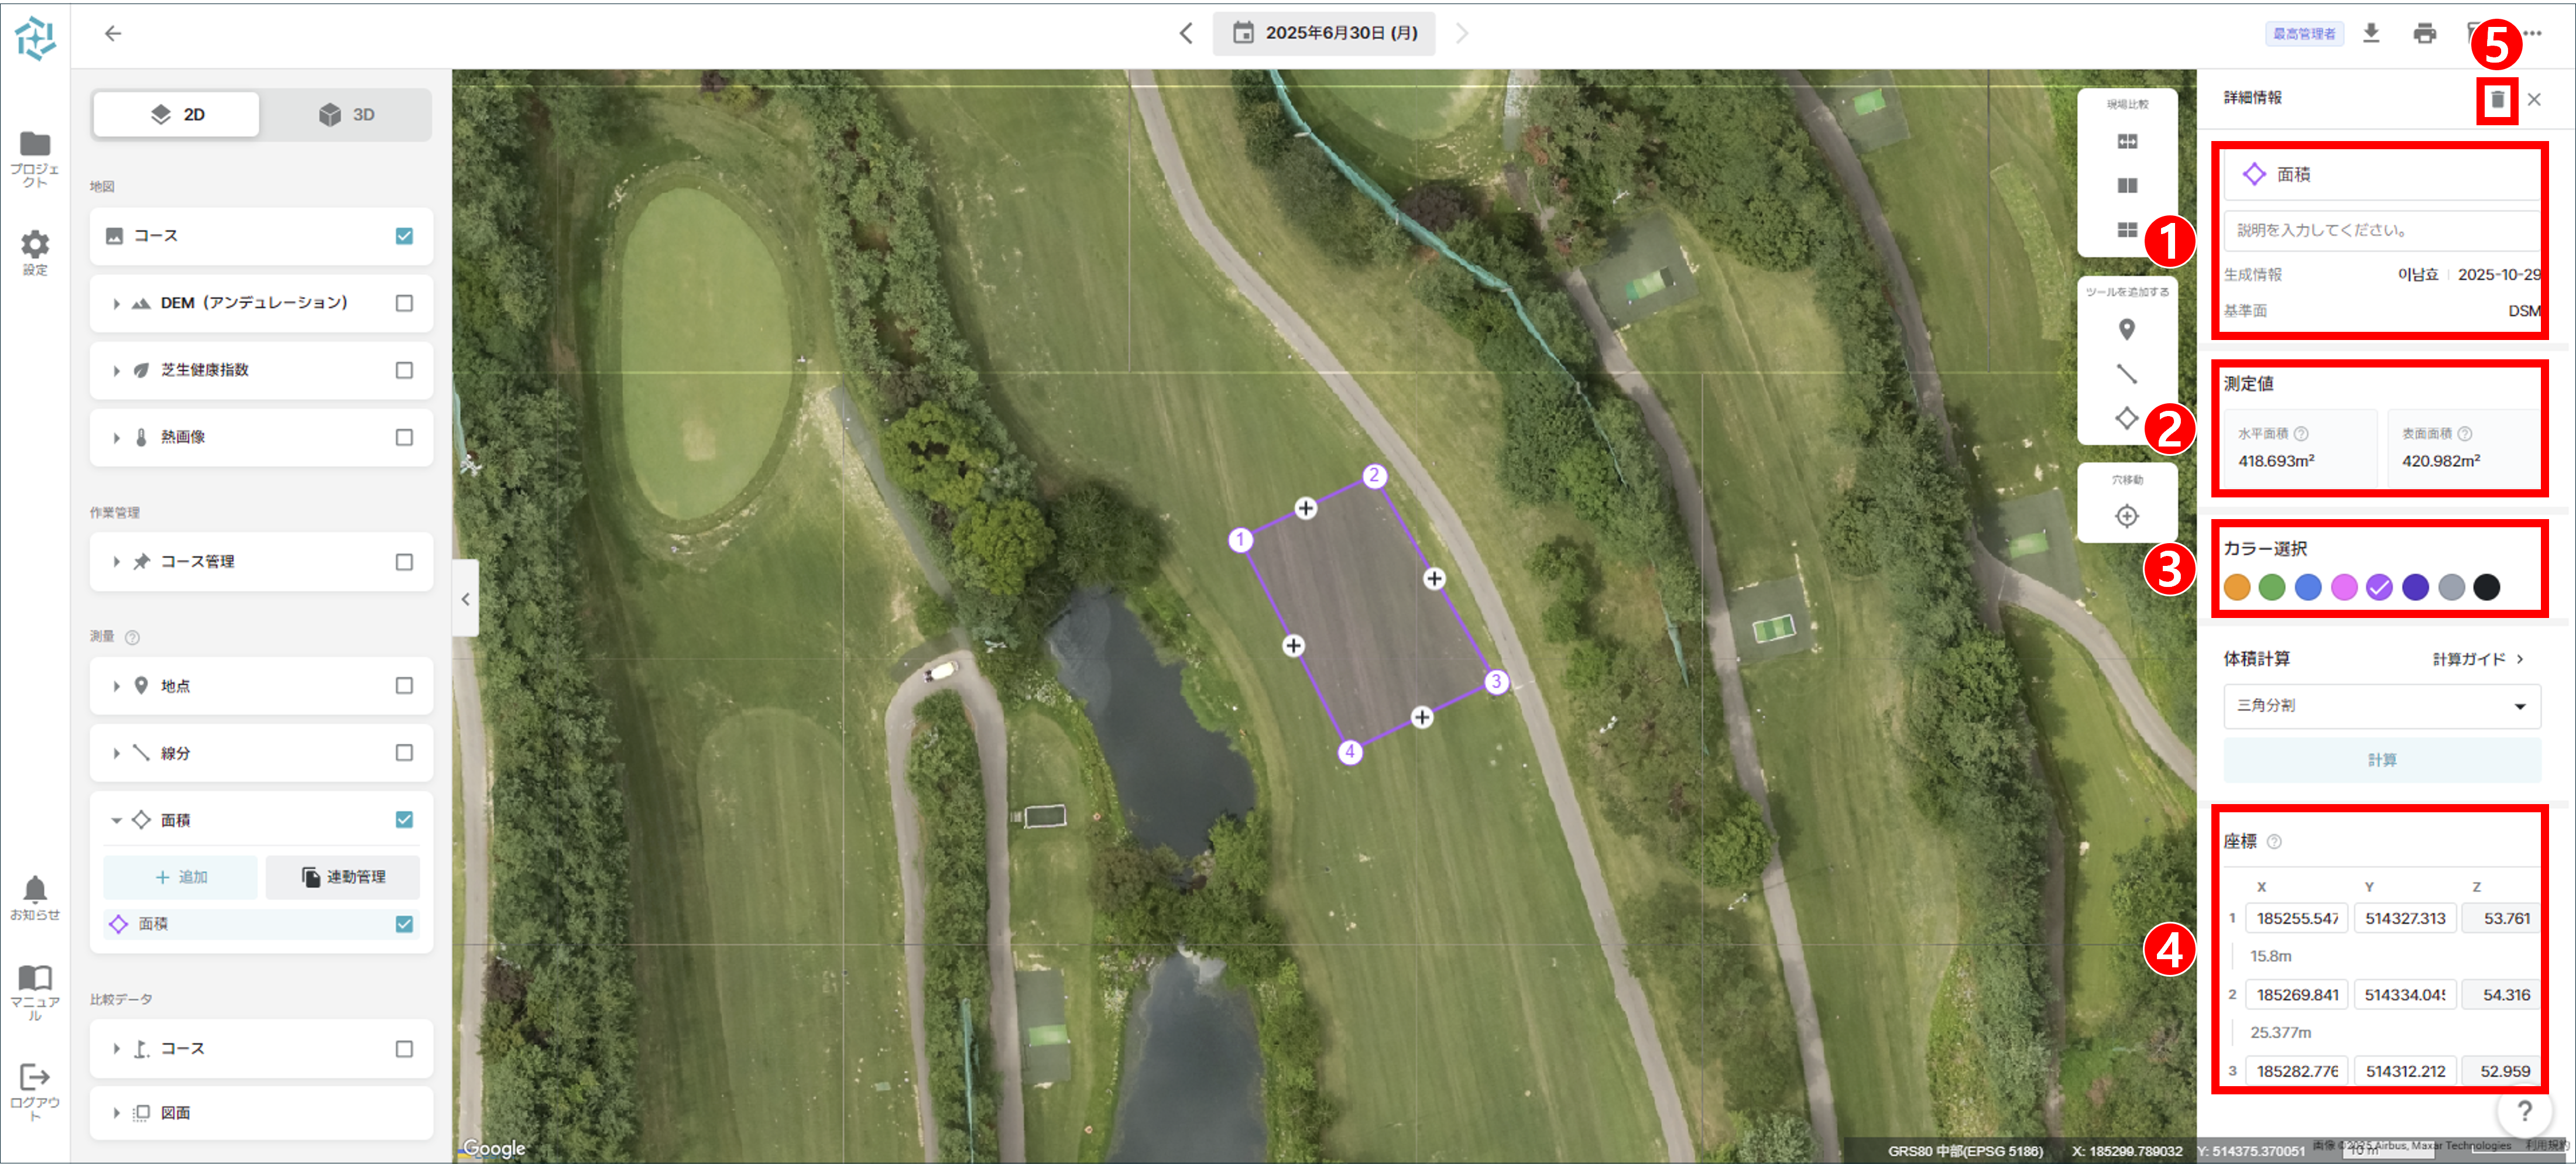The image size is (2576, 1164).
Task: Switch to the 2D view tab
Action: point(177,114)
